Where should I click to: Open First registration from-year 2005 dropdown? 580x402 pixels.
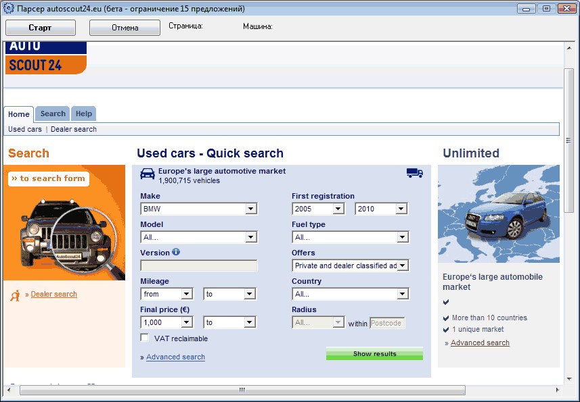click(318, 209)
